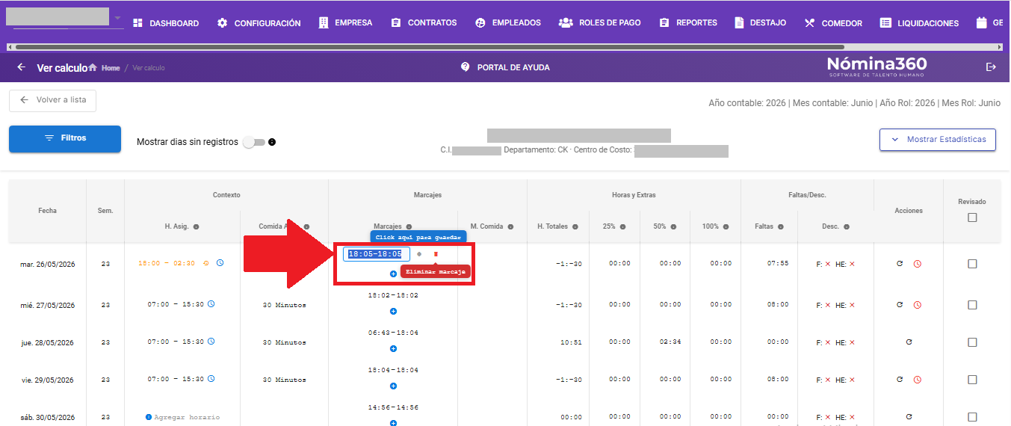1011x426 pixels.
Task: Open PORTAL DE AYUDA link
Action: [x=506, y=67]
